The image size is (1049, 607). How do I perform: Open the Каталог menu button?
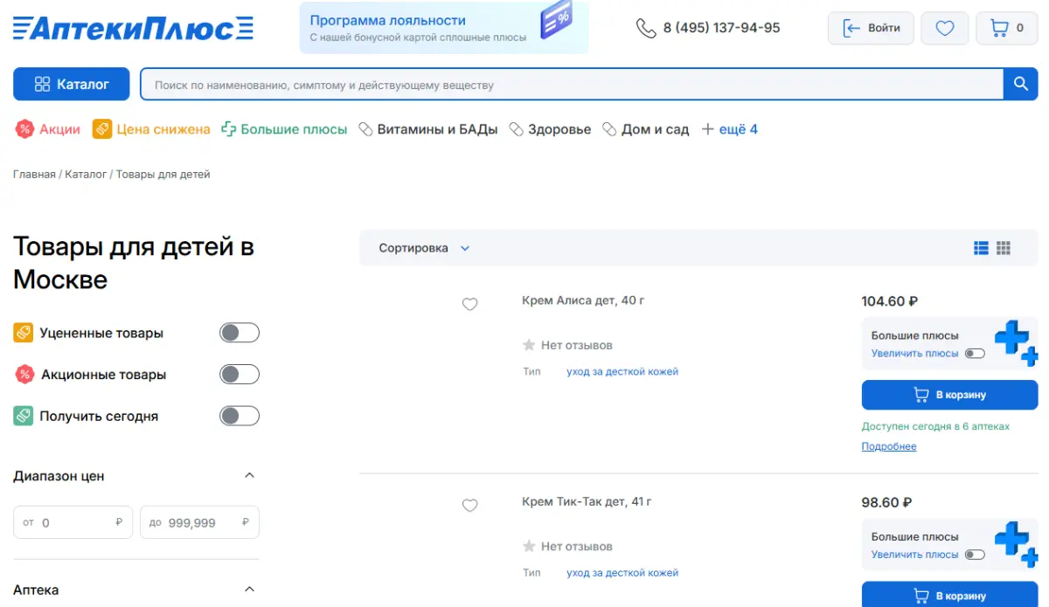coord(72,84)
